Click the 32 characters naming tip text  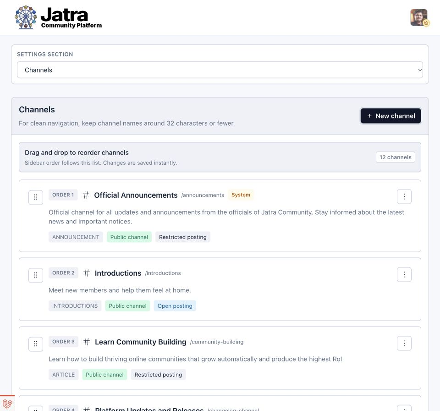click(127, 123)
